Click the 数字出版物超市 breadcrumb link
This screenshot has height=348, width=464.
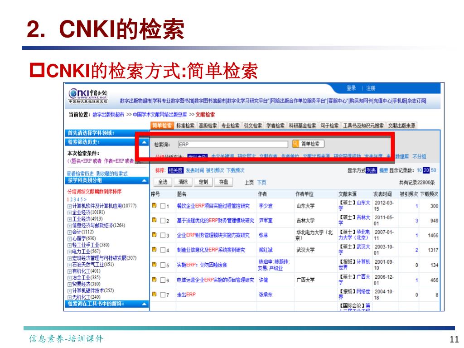[108, 115]
